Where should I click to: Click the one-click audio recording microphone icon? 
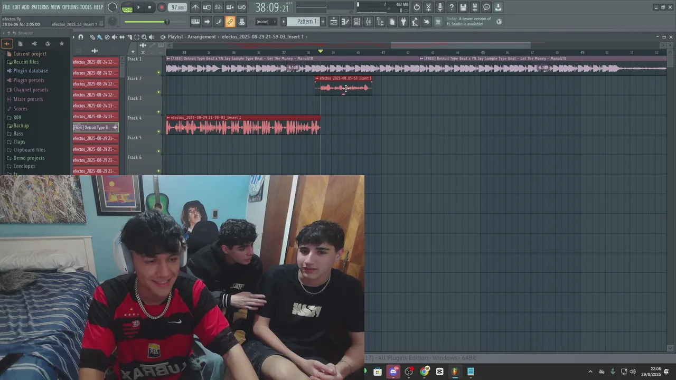pos(440,7)
